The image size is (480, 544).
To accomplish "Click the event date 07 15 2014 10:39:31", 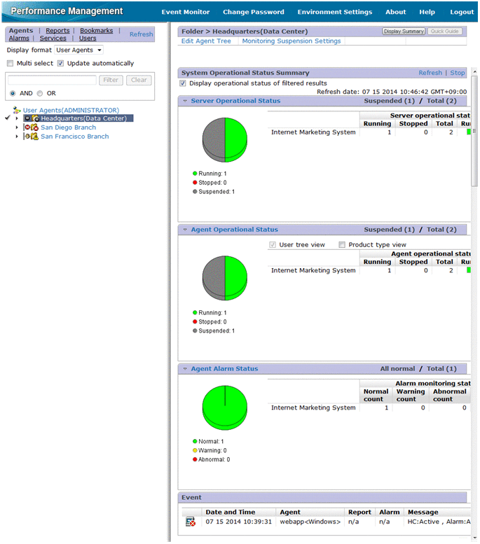I will [x=239, y=522].
